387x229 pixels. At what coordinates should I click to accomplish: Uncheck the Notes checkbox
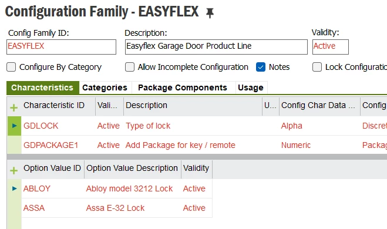(261, 67)
